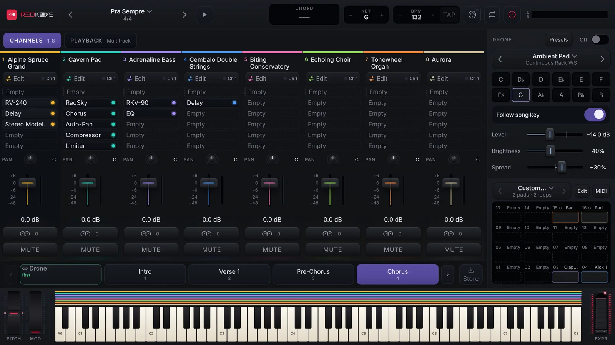This screenshot has width=615, height=345.
Task: Click the drone Brightness slider handle
Action: (550, 151)
